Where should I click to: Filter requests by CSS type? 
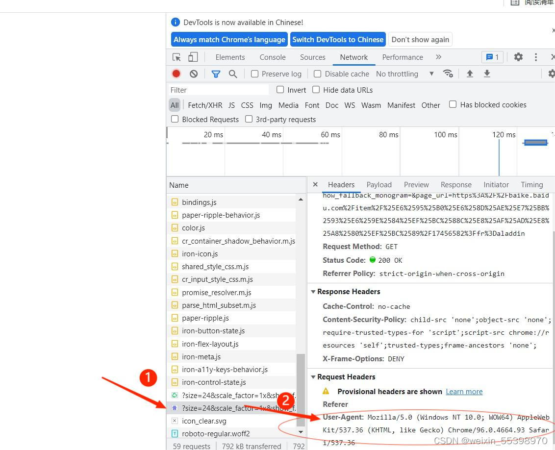click(247, 105)
